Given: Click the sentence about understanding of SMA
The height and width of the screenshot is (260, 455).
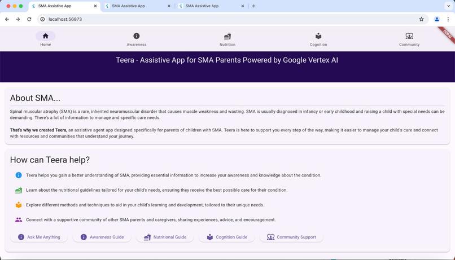Looking at the screenshot, I should tap(173, 175).
